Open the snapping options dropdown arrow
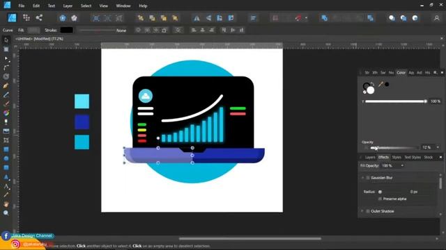The width and height of the screenshot is (446, 250). coord(306,18)
